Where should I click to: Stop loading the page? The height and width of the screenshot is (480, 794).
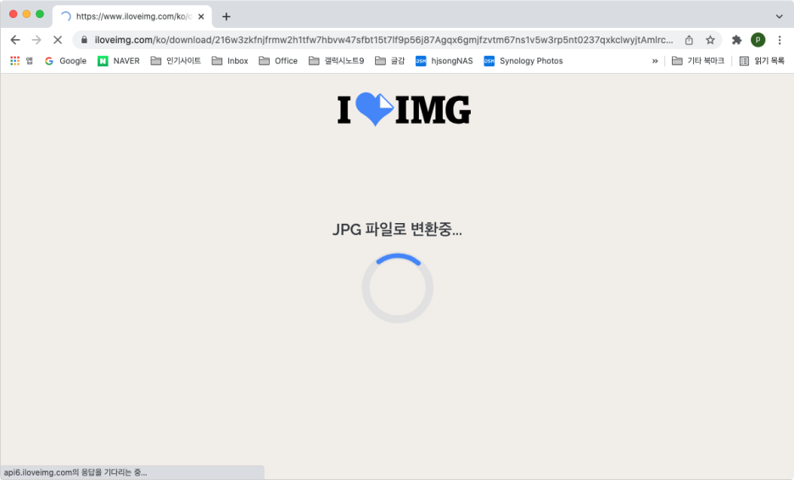[58, 40]
